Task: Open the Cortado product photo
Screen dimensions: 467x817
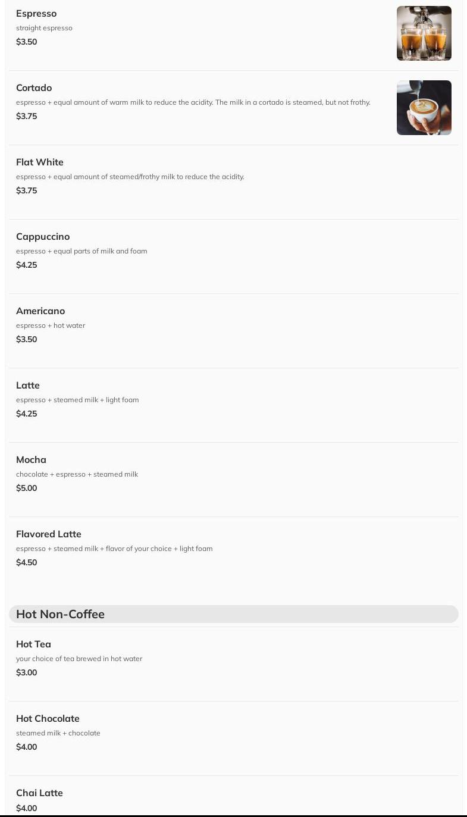Action: (x=424, y=108)
